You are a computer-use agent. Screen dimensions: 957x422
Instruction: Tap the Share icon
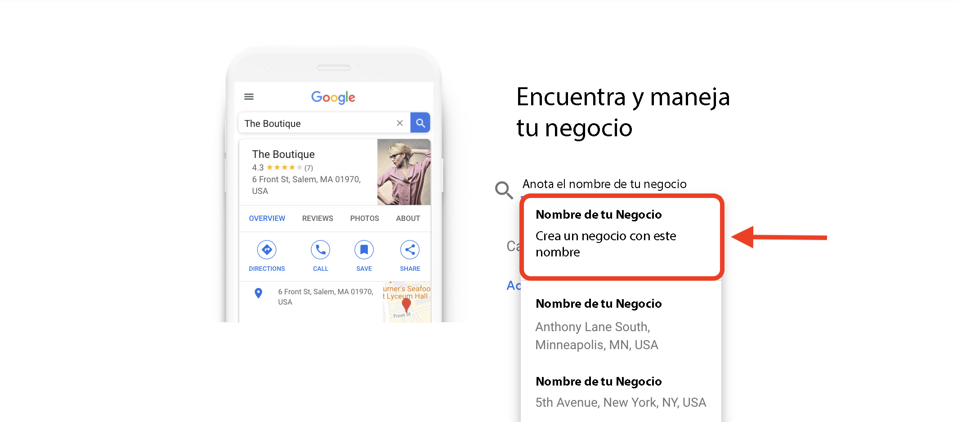click(410, 250)
